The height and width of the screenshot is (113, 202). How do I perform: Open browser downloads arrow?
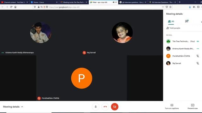pyautogui.click(x=190, y=7)
